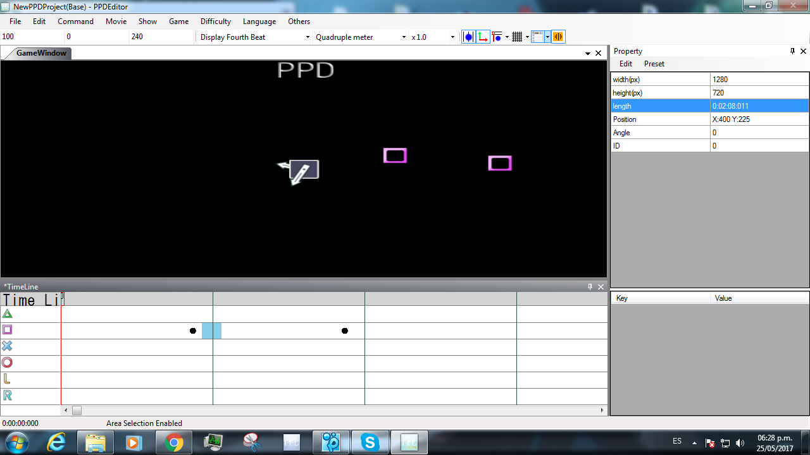Click the orange L row icon in timeline
Screen dimensions: 810x455
(7, 379)
